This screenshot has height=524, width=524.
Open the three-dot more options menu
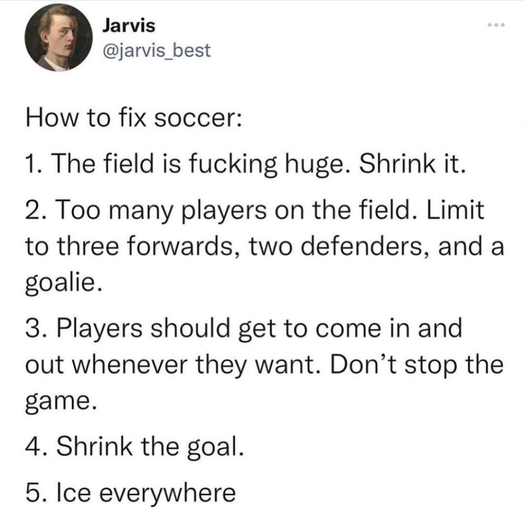tap(496, 26)
